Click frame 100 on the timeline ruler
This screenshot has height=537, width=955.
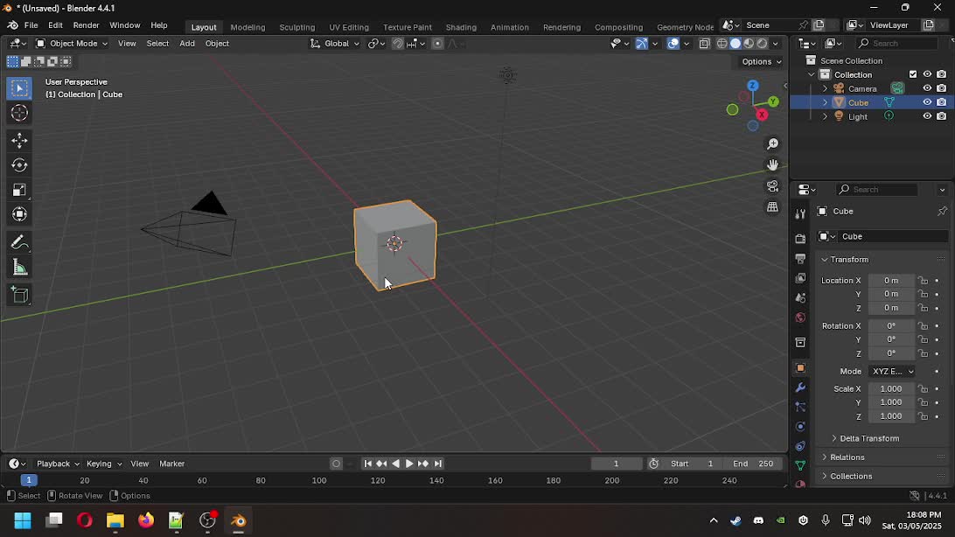(319, 480)
